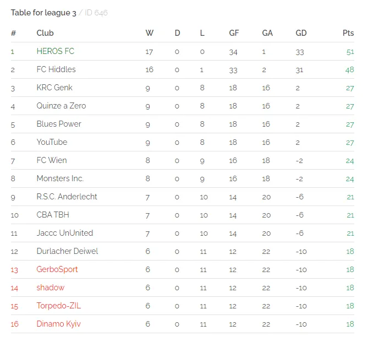
Task: Select R.S.C. Anderlecht club name
Action: click(67, 197)
